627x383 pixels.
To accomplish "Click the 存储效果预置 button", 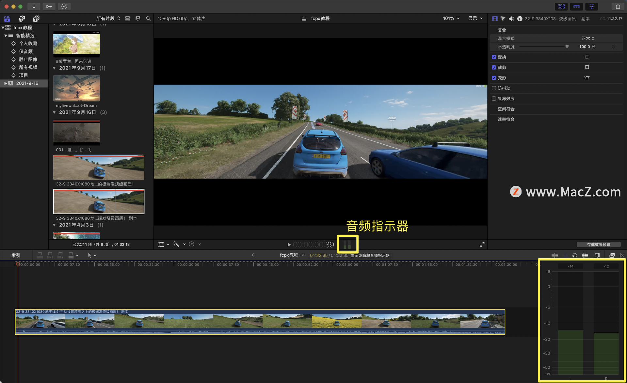I will coord(598,245).
